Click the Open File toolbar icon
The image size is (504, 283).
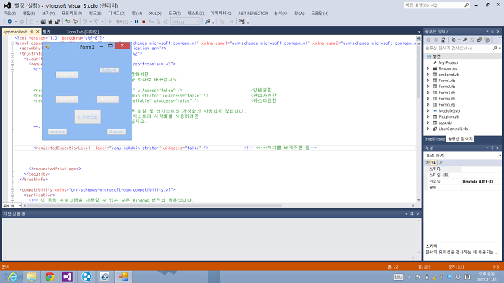[43, 21]
